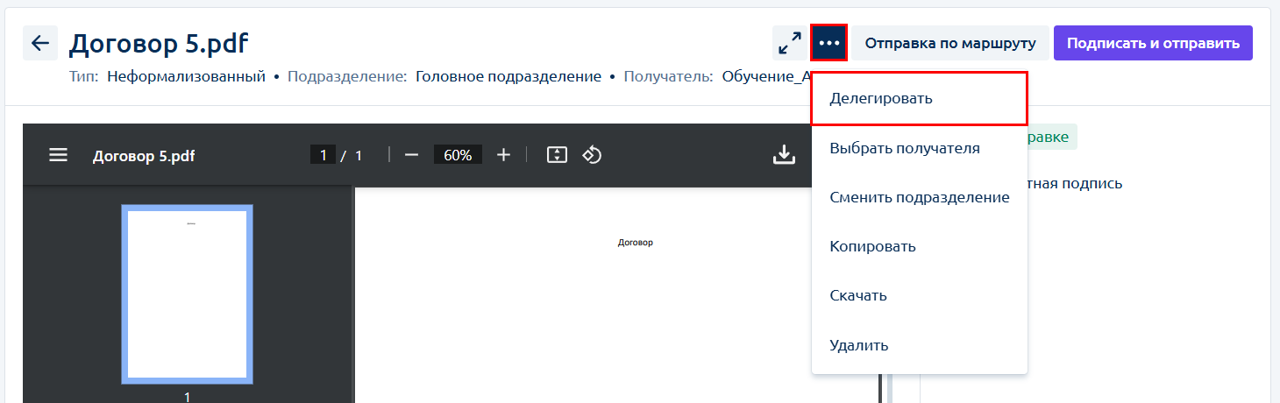The width and height of the screenshot is (1280, 403).
Task: Expand document viewer to full screen
Action: 790,43
